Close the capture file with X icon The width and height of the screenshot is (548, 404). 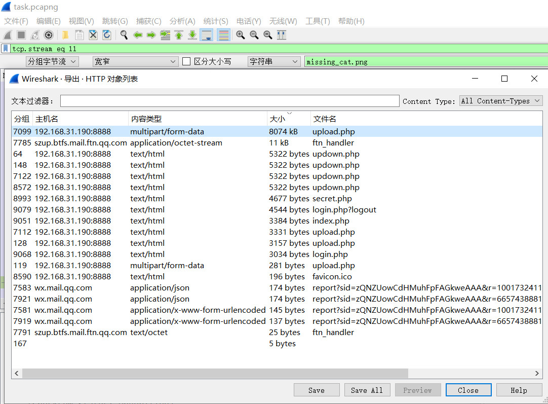click(x=93, y=35)
